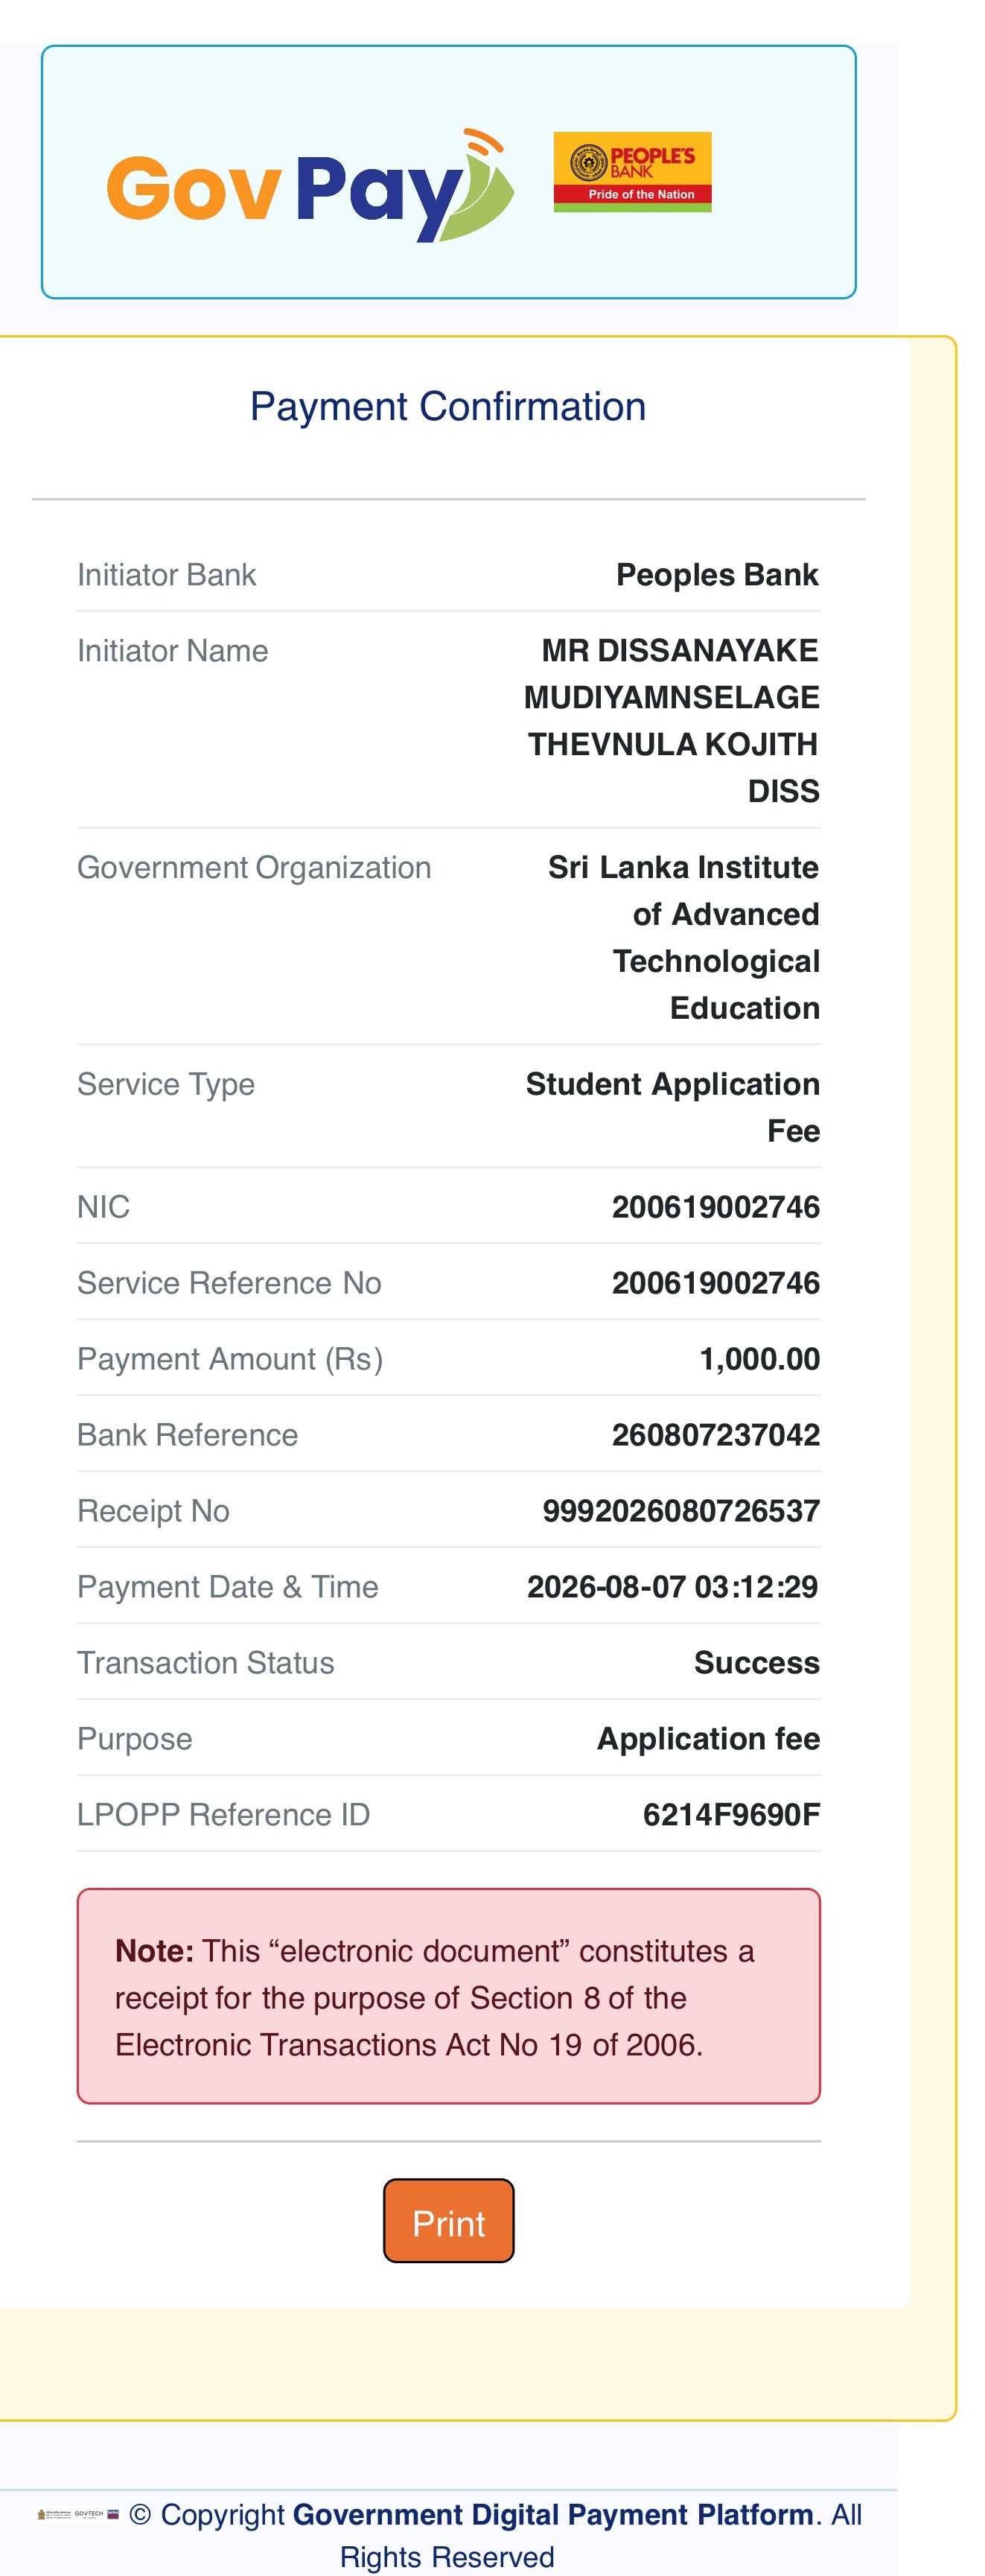Click the Bank Reference value 260807237042
The image size is (985, 2576).
tap(716, 1435)
